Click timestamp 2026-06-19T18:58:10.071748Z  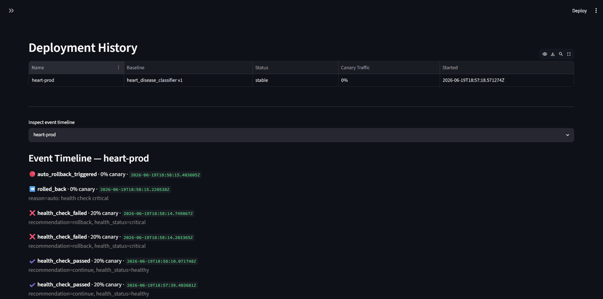tap(161, 261)
